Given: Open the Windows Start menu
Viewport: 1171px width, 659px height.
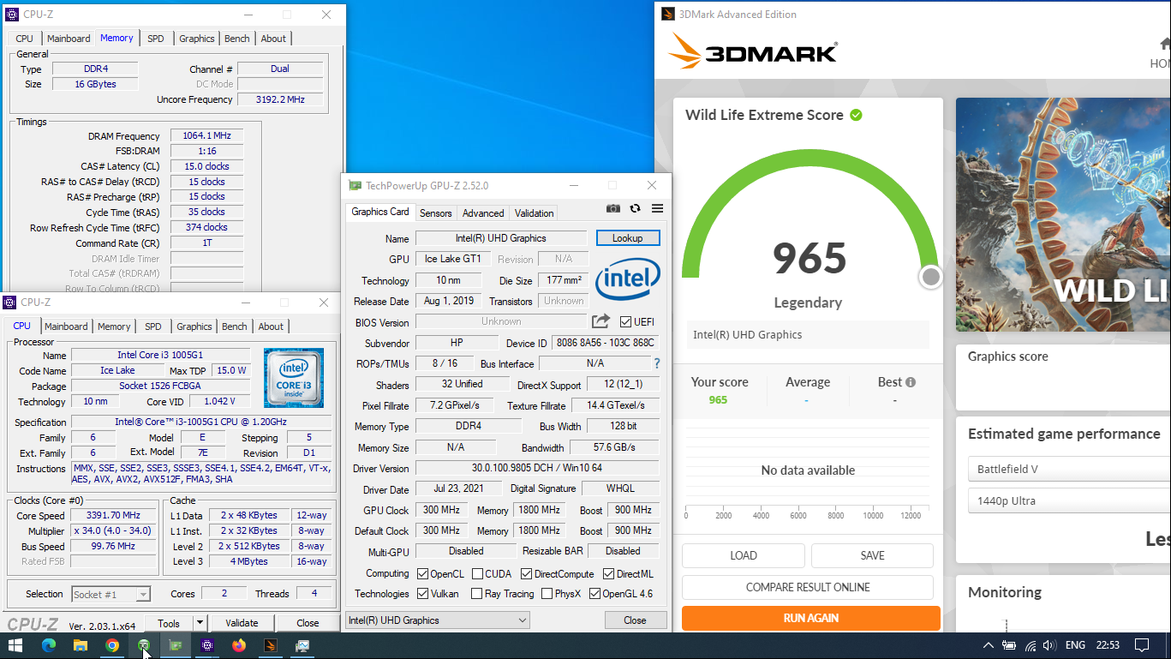Looking at the screenshot, I should [15, 645].
